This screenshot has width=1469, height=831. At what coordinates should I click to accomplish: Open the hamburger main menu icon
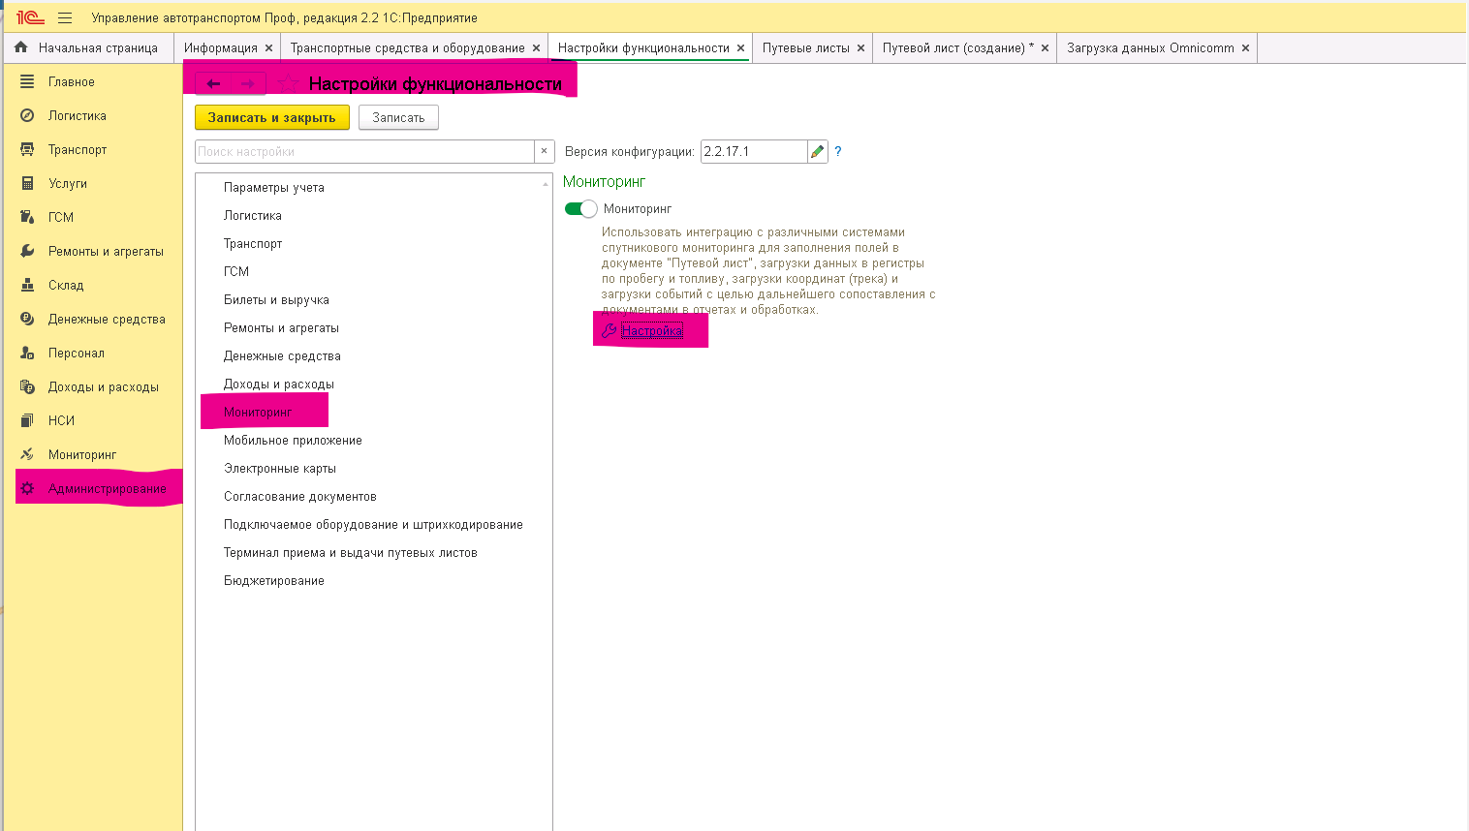(65, 17)
